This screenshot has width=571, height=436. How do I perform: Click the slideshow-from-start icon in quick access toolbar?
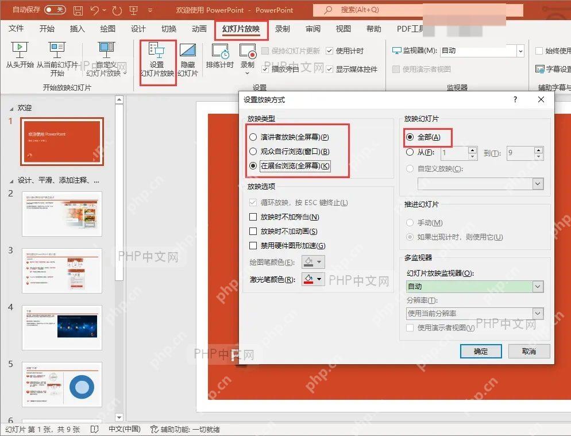pyautogui.click(x=134, y=10)
